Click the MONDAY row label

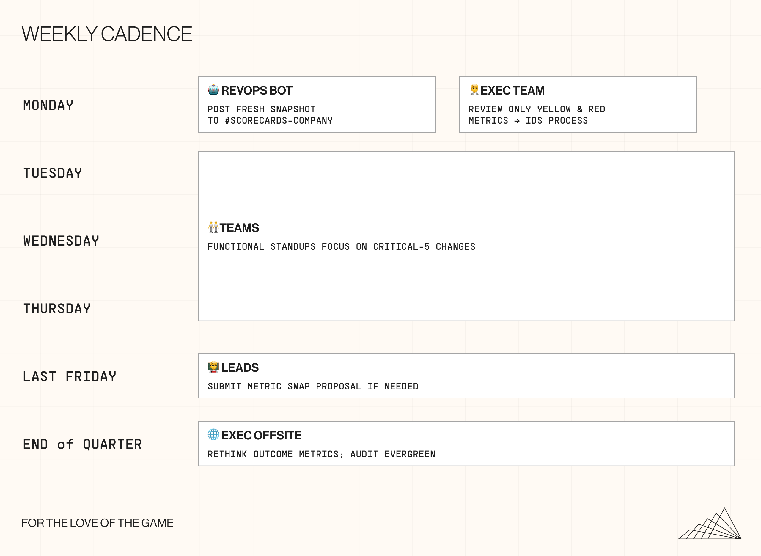click(48, 105)
